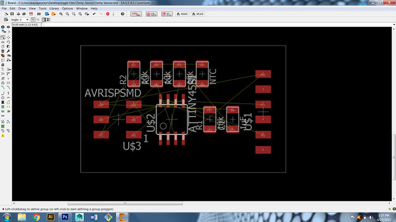Select the Show eye tool
The width and height of the screenshot is (396, 222).
click(8, 27)
